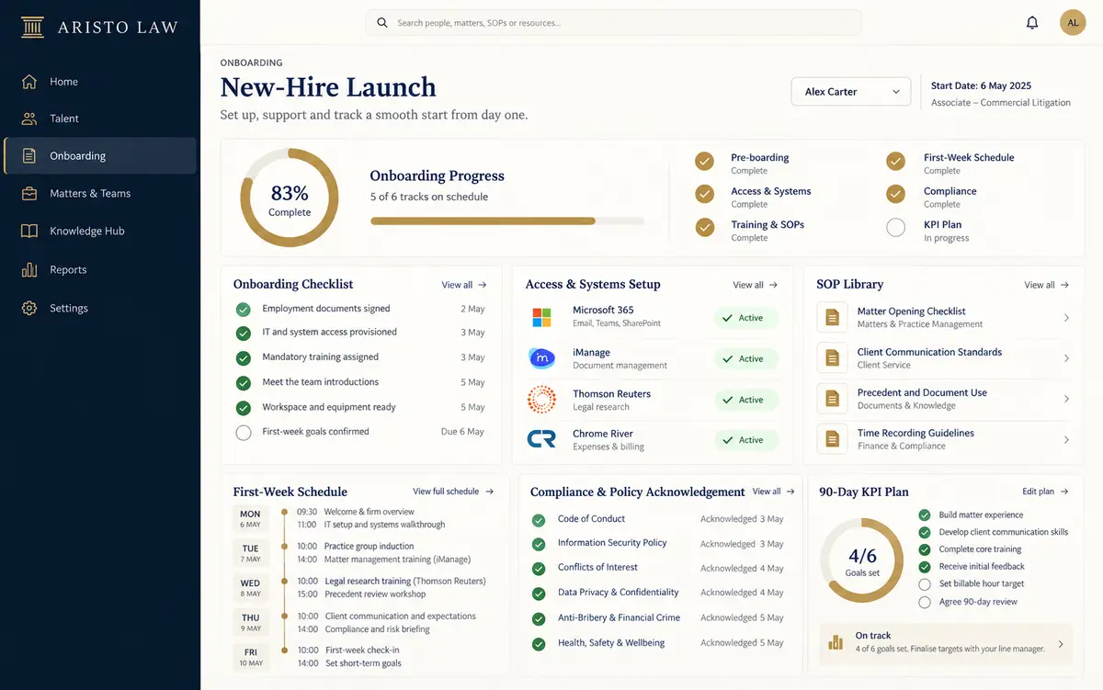Uncheck Employment documents signed item
The image size is (1103, 690).
(x=244, y=310)
